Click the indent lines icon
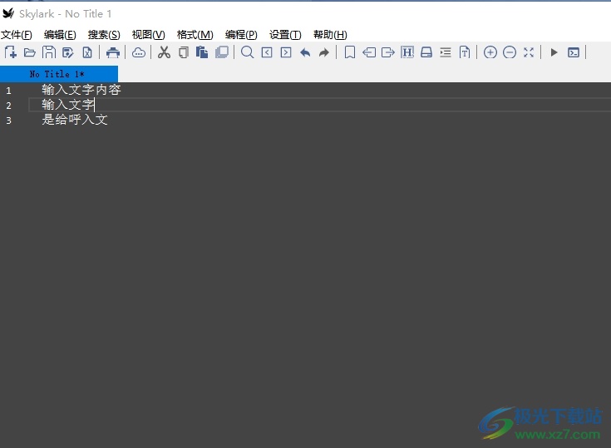The image size is (611, 448). coord(446,52)
